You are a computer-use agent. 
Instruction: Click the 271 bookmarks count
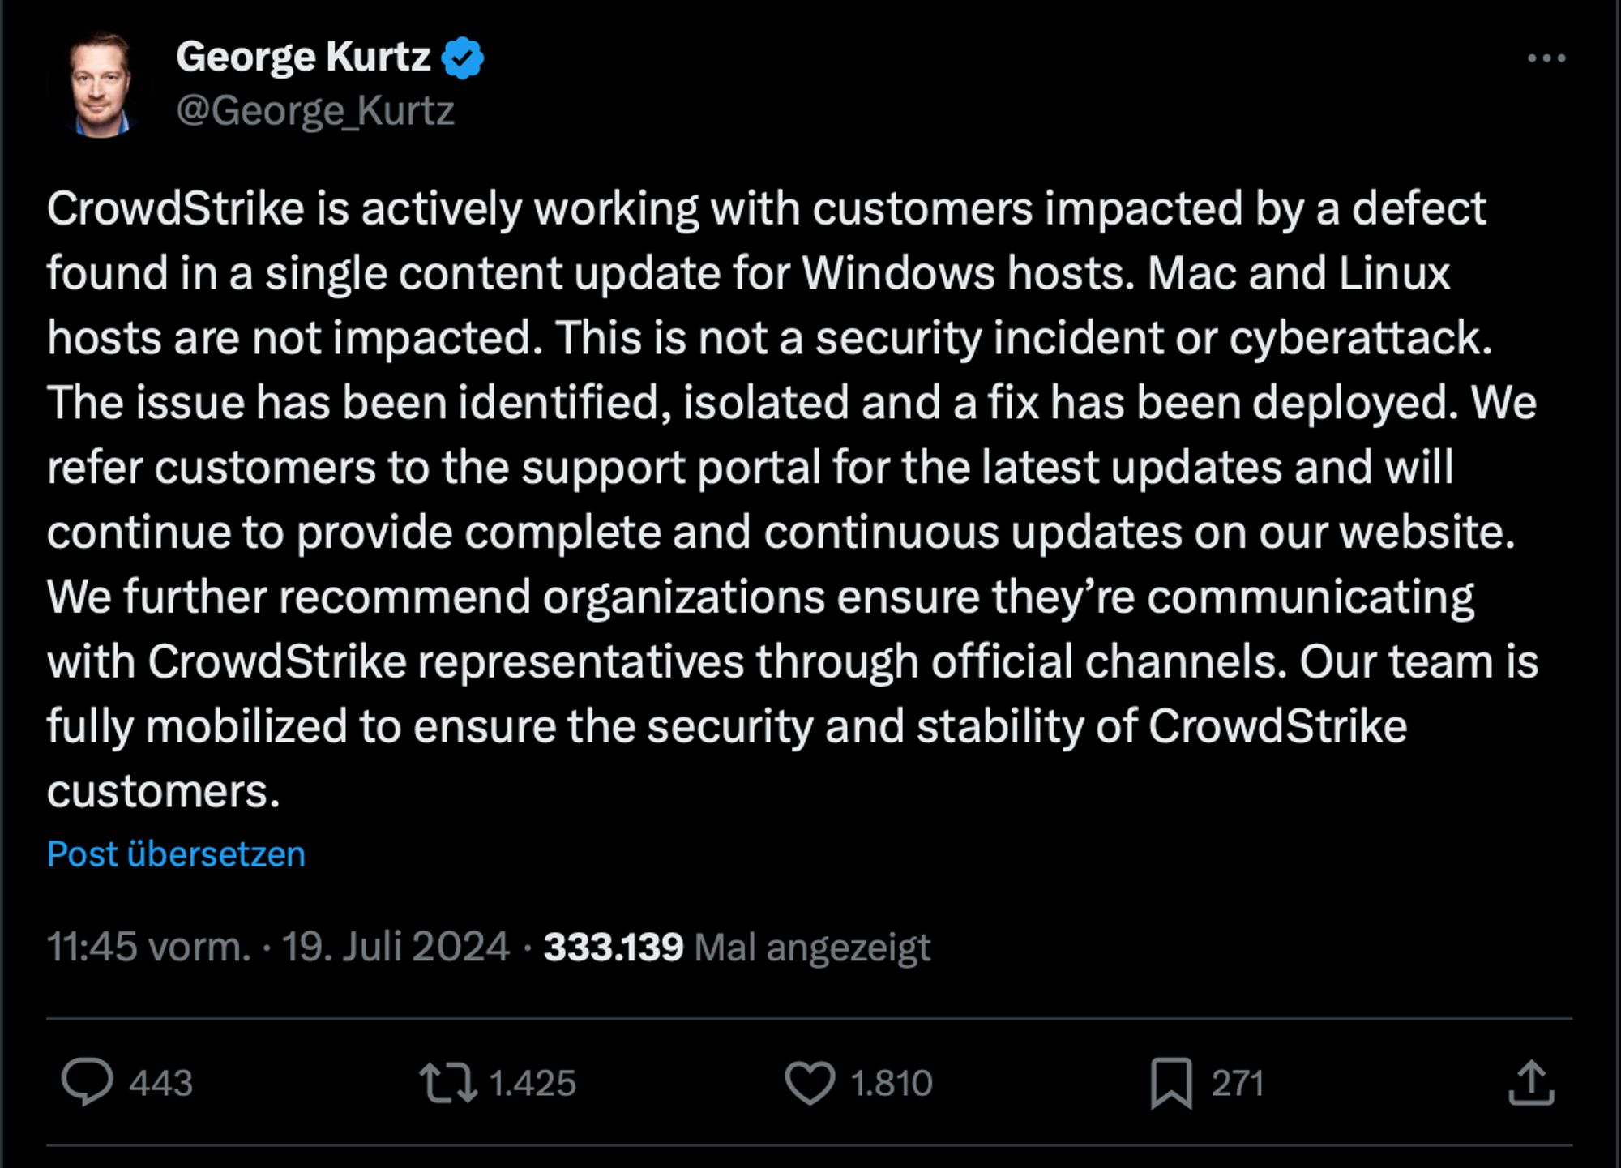(x=1238, y=1083)
